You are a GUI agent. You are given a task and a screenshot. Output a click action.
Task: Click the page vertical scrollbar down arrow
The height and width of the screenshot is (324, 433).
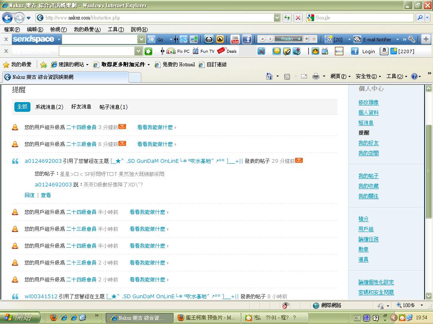tap(429, 296)
